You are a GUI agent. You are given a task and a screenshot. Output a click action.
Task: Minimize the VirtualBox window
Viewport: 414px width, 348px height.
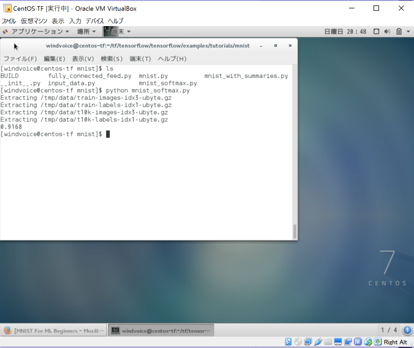tap(352, 8)
